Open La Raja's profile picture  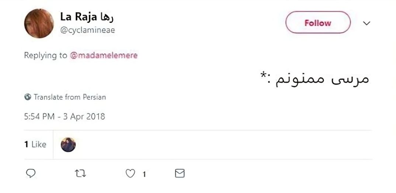coord(39,23)
